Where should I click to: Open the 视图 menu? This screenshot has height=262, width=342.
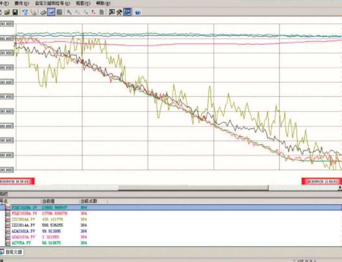coord(83,3)
